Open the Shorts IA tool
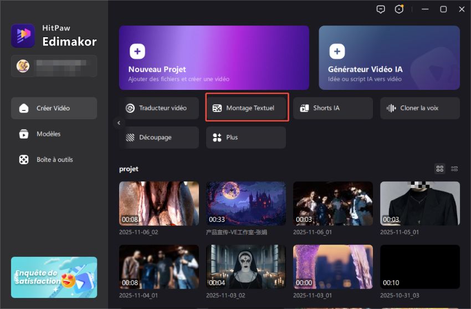The image size is (471, 309). pos(333,108)
